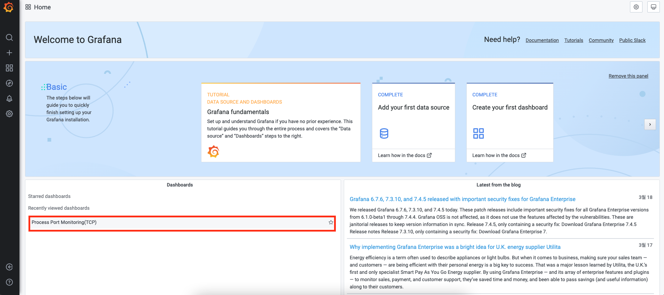Click Latest from the blog panel title
The image size is (664, 295).
point(498,185)
